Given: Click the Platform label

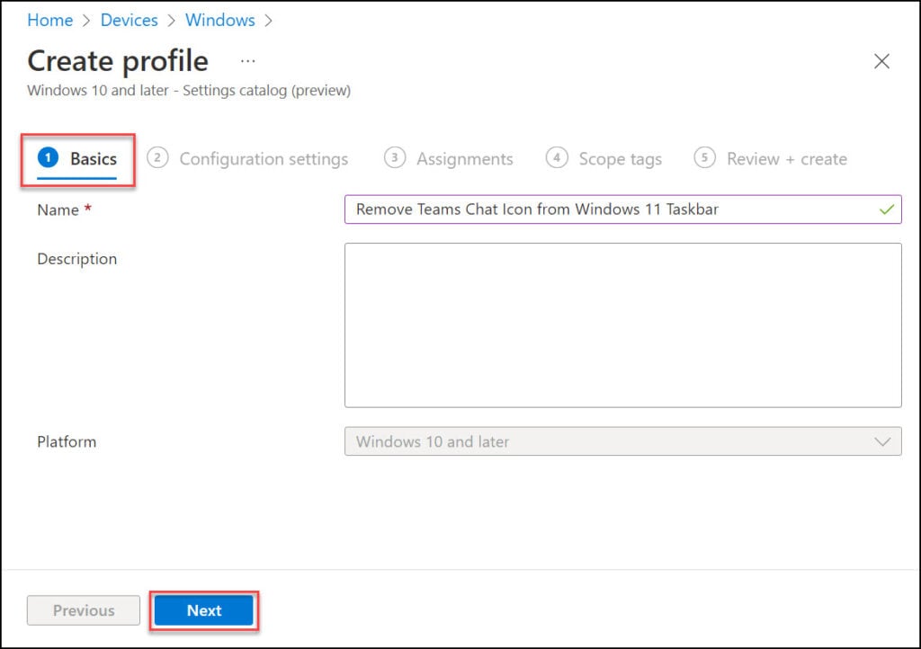Looking at the screenshot, I should pyautogui.click(x=67, y=442).
